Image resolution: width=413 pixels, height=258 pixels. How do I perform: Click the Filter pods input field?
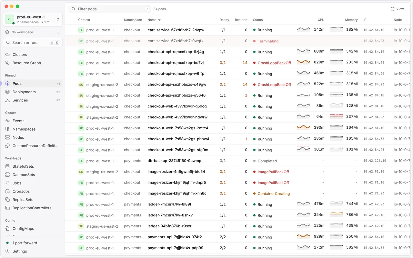pyautogui.click(x=110, y=9)
